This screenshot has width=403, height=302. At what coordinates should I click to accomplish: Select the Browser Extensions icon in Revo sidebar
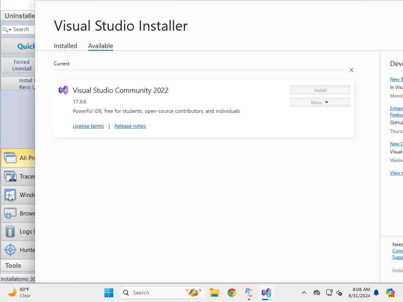[10, 214]
